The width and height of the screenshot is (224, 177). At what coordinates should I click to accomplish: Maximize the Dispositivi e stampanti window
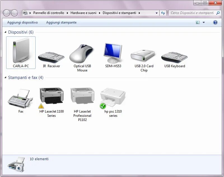[x=205, y=3]
